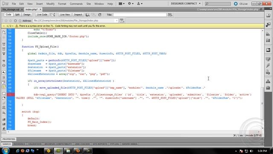Screen dimensions: 273x154
Task: Expand the Address field dropdown arrow
Action: (116, 21)
